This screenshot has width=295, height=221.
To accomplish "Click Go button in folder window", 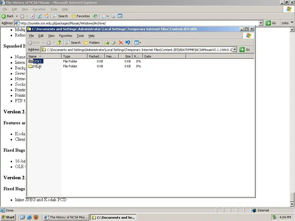I will (245, 49).
